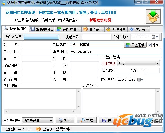Focus the 快递单号 input field
The image size is (165, 133).
tap(97, 37)
